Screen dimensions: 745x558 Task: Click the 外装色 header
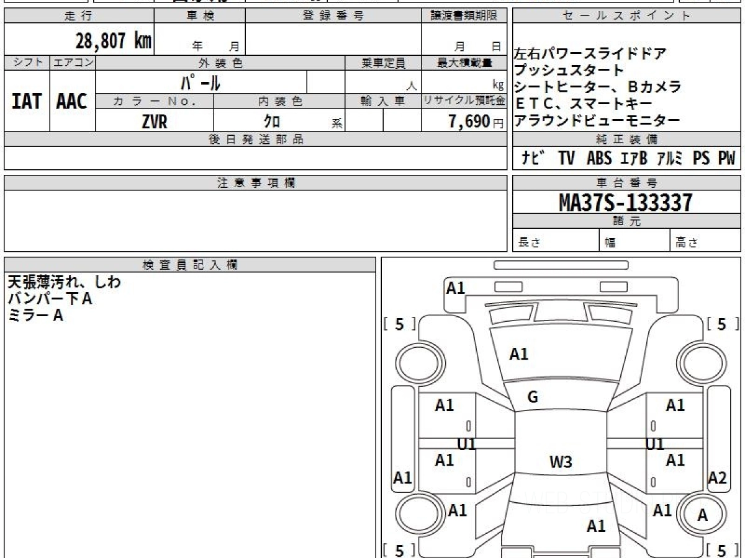[x=220, y=63]
